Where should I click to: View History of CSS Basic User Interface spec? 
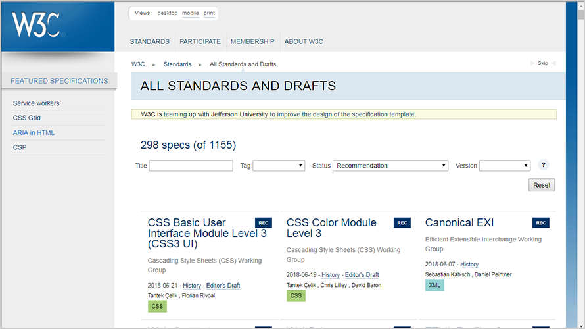pyautogui.click(x=192, y=286)
